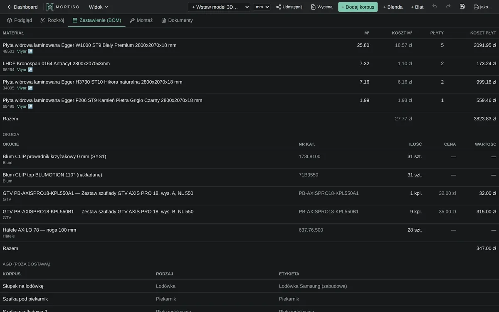Click the save as 'jako...' button
The image size is (499, 312).
tap(483, 7)
